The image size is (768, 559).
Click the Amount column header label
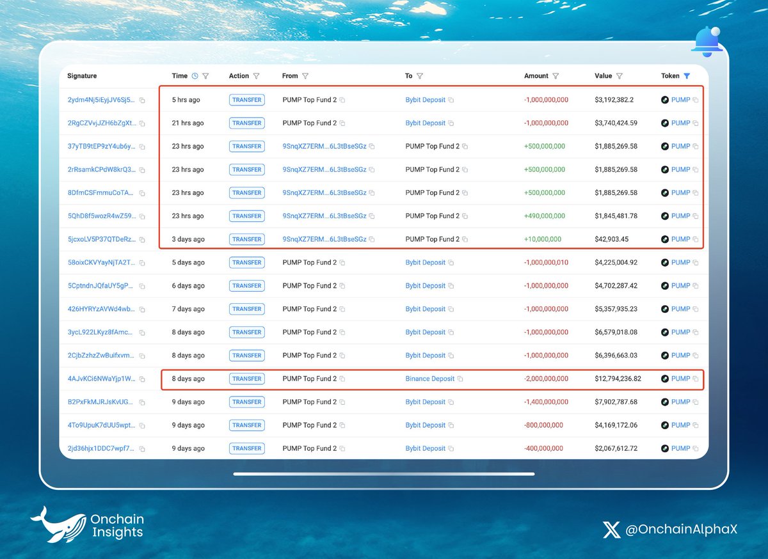[536, 75]
